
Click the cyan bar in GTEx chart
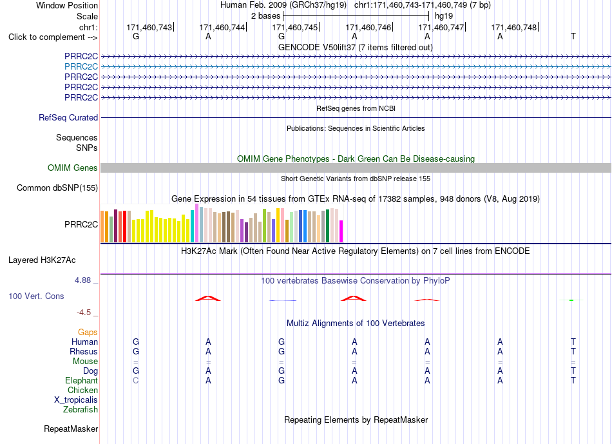tap(193, 226)
